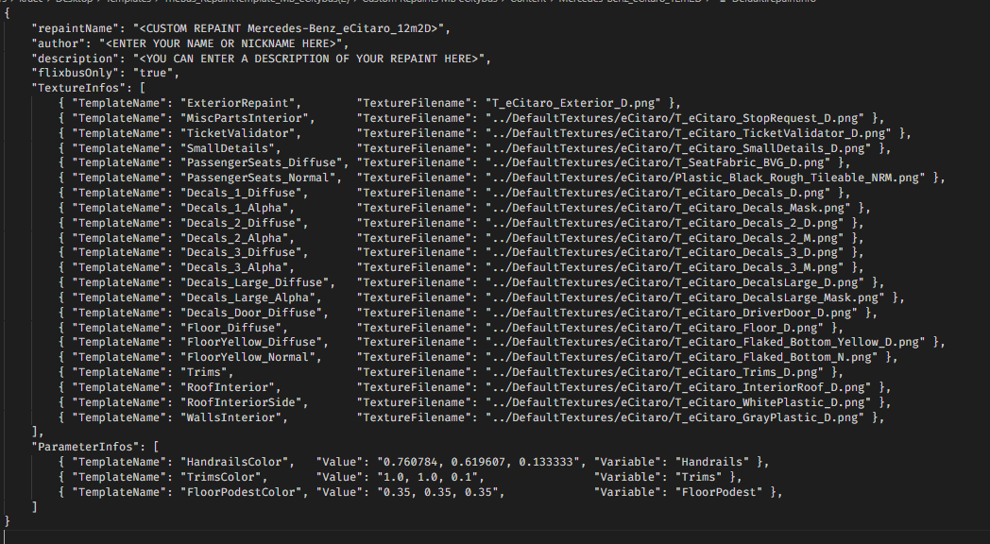Viewport: 990px width, 544px height.
Task: Click the repaint description placeholder text
Action: click(x=308, y=59)
